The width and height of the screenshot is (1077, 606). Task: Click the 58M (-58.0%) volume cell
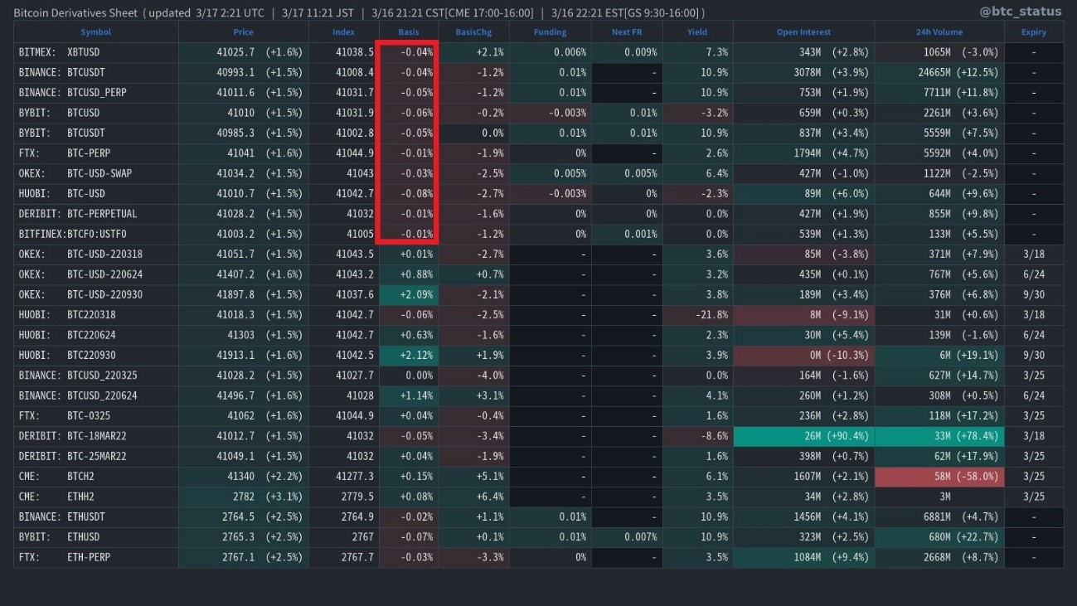939,477
